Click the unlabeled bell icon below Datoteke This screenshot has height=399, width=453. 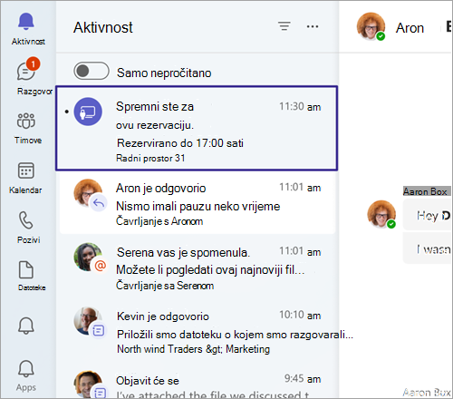[x=26, y=326]
